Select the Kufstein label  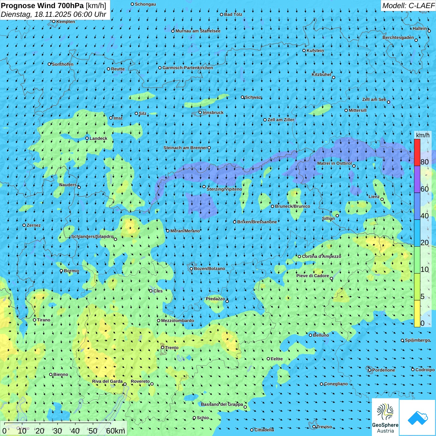point(315,50)
